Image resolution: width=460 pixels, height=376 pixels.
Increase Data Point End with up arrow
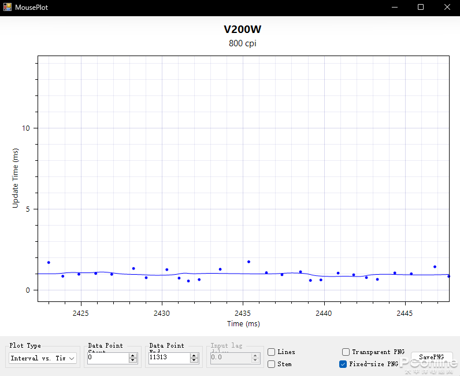(x=194, y=355)
